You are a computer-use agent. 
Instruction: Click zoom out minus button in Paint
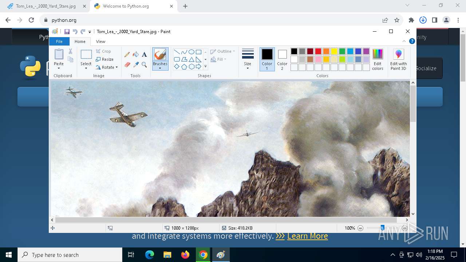point(360,228)
